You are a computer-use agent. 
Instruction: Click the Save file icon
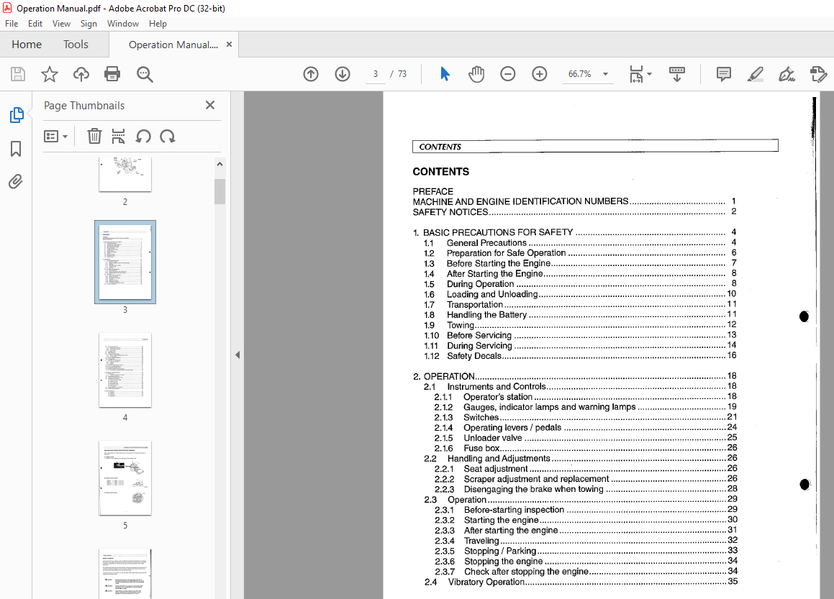coord(18,74)
